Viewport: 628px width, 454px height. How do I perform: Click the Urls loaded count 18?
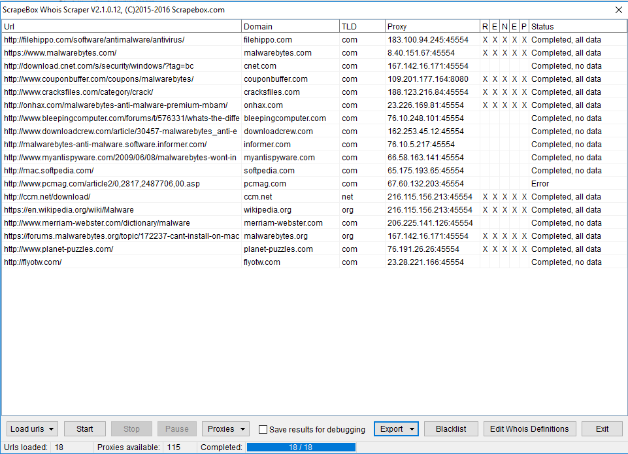click(x=59, y=447)
